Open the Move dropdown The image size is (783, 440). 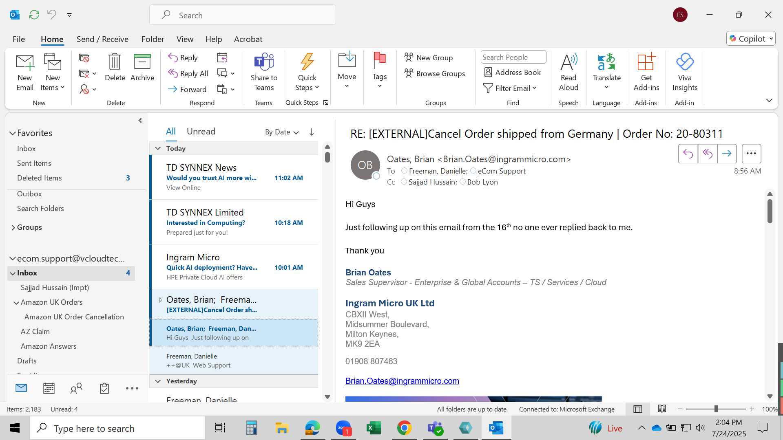(347, 70)
